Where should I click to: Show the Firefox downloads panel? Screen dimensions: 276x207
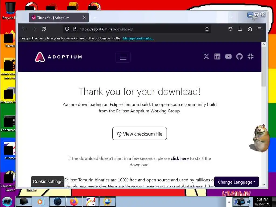pos(240,29)
